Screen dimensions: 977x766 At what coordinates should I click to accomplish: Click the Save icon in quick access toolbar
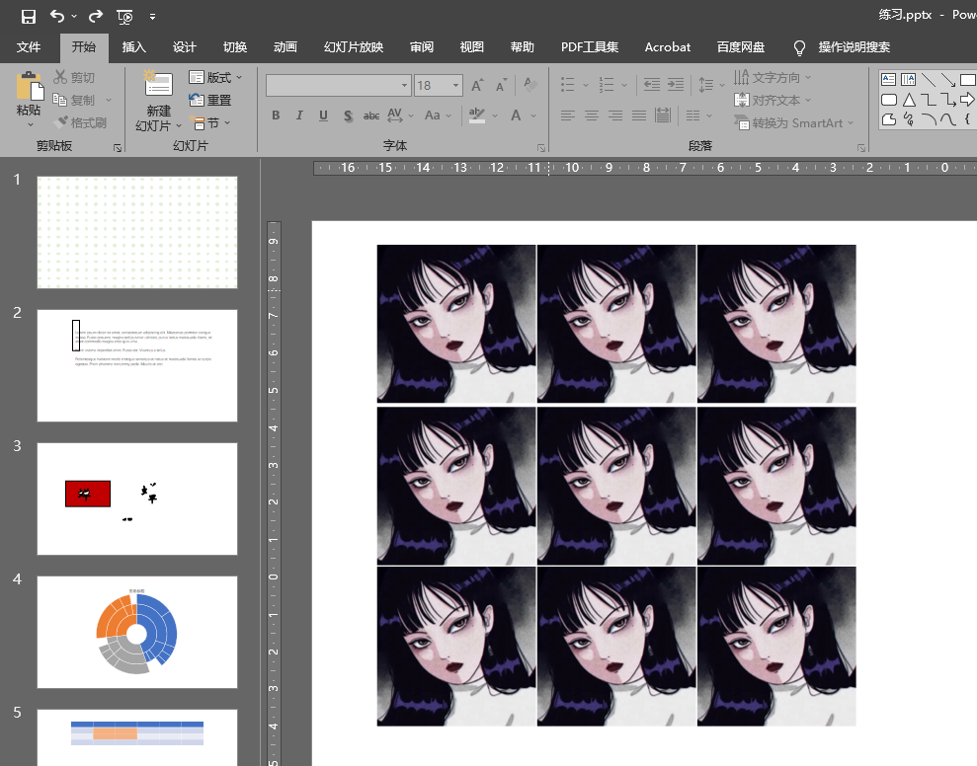point(29,16)
